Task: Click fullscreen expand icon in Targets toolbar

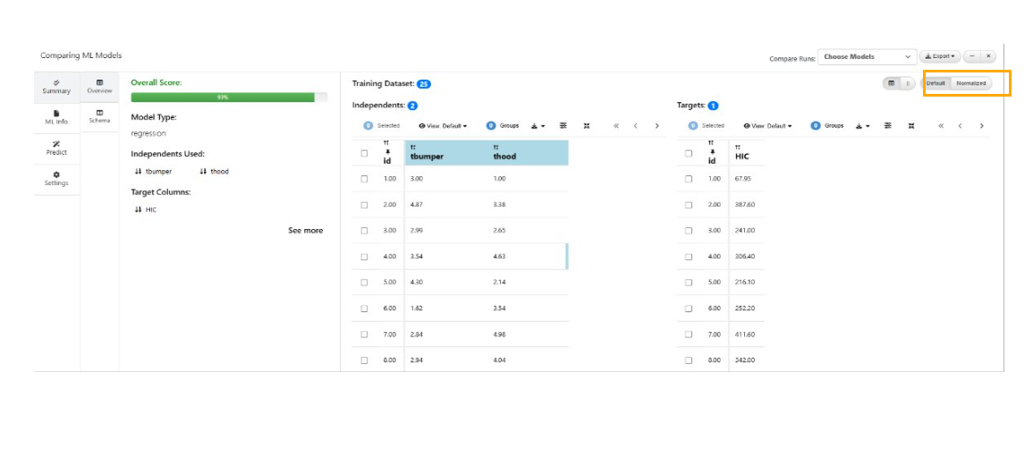Action: (911, 126)
